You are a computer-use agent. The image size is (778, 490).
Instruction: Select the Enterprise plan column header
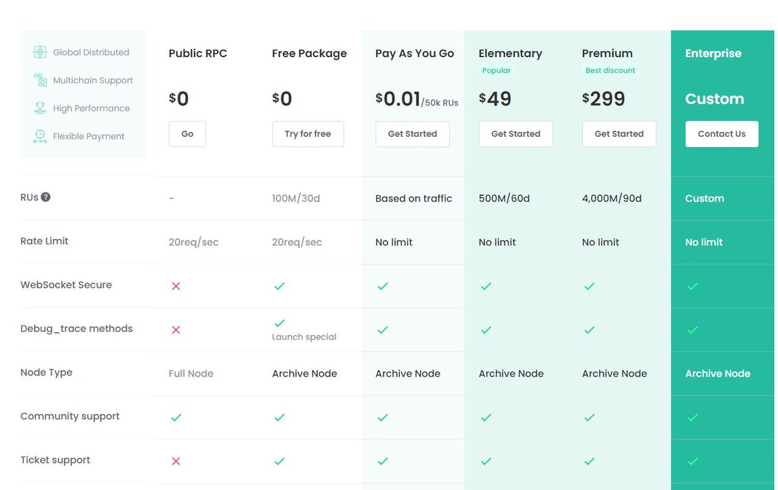713,54
